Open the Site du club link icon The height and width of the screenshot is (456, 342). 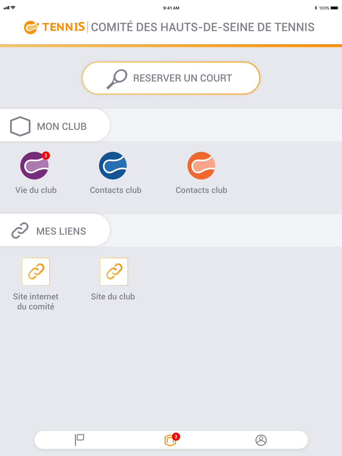tap(114, 272)
